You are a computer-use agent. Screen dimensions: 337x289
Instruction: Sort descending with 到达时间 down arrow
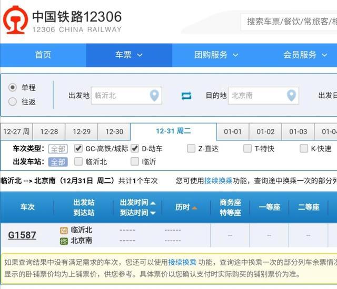153,213
